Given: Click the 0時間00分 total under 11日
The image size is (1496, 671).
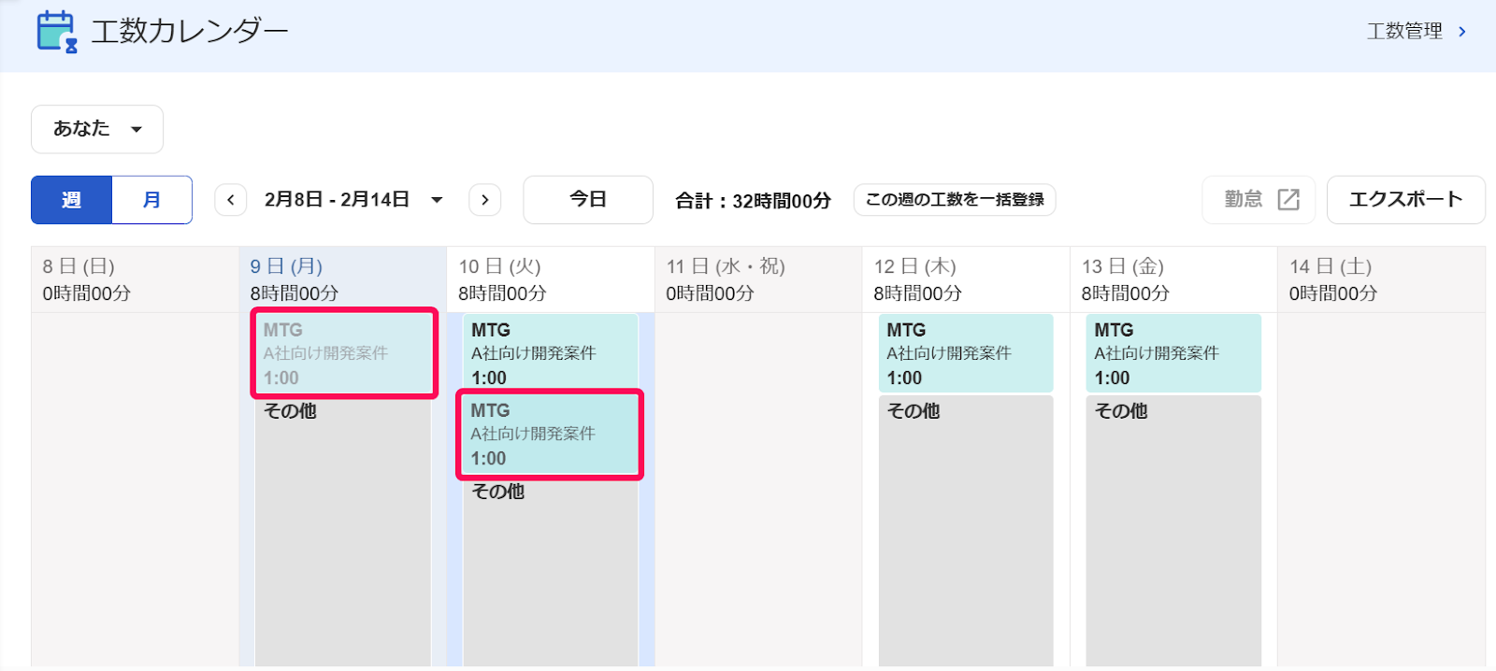Looking at the screenshot, I should pos(710,293).
